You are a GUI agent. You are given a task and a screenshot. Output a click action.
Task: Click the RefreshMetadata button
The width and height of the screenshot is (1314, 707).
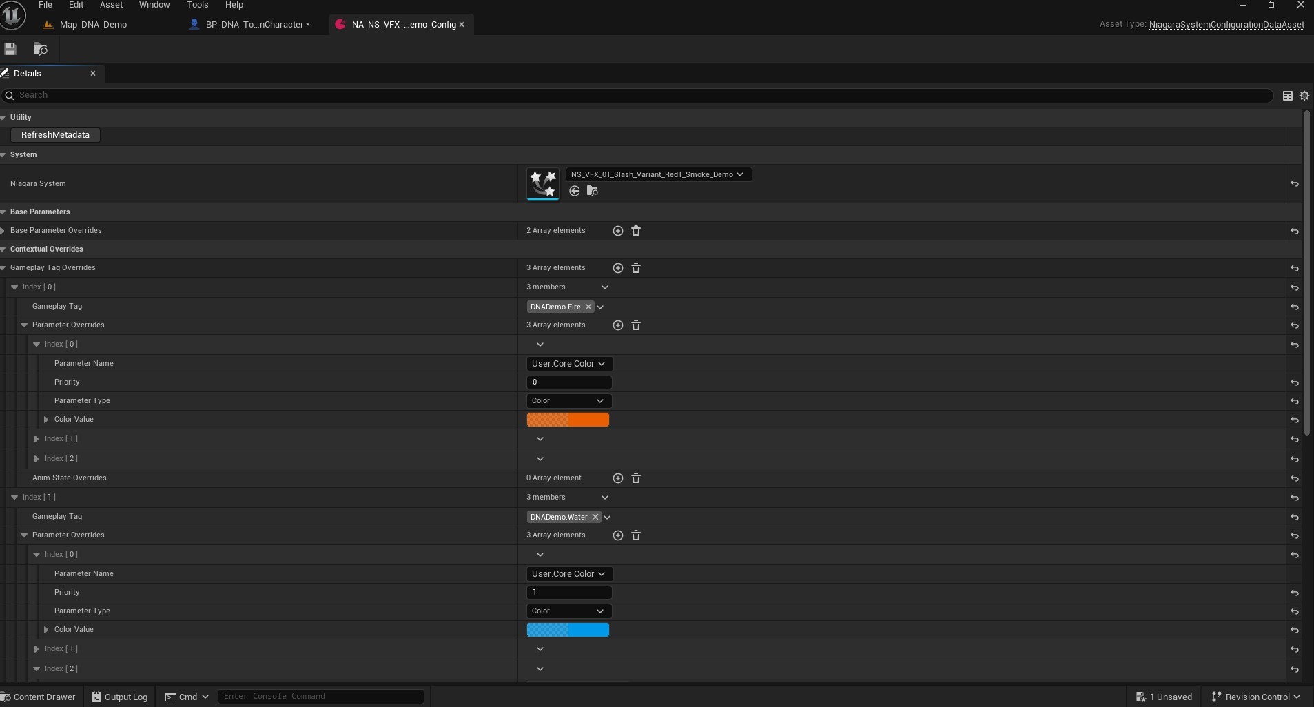[x=55, y=135]
